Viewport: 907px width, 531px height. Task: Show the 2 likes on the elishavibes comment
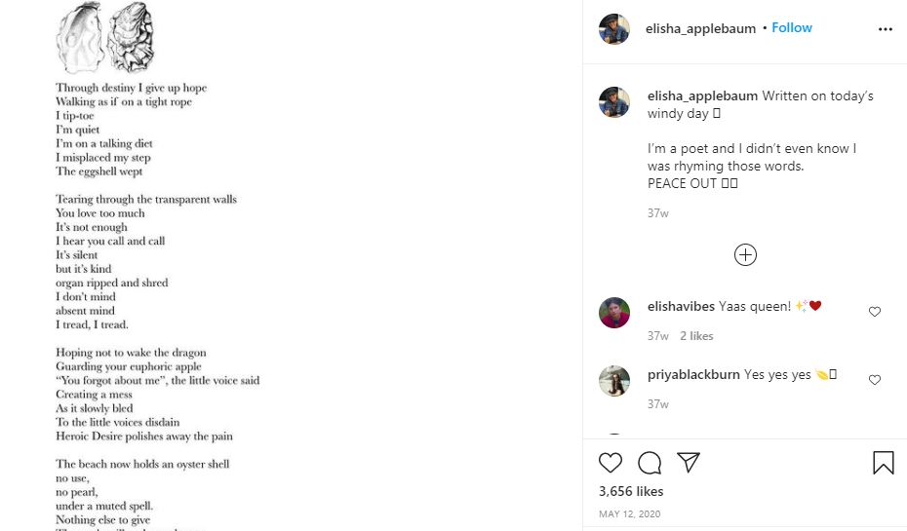tap(696, 336)
